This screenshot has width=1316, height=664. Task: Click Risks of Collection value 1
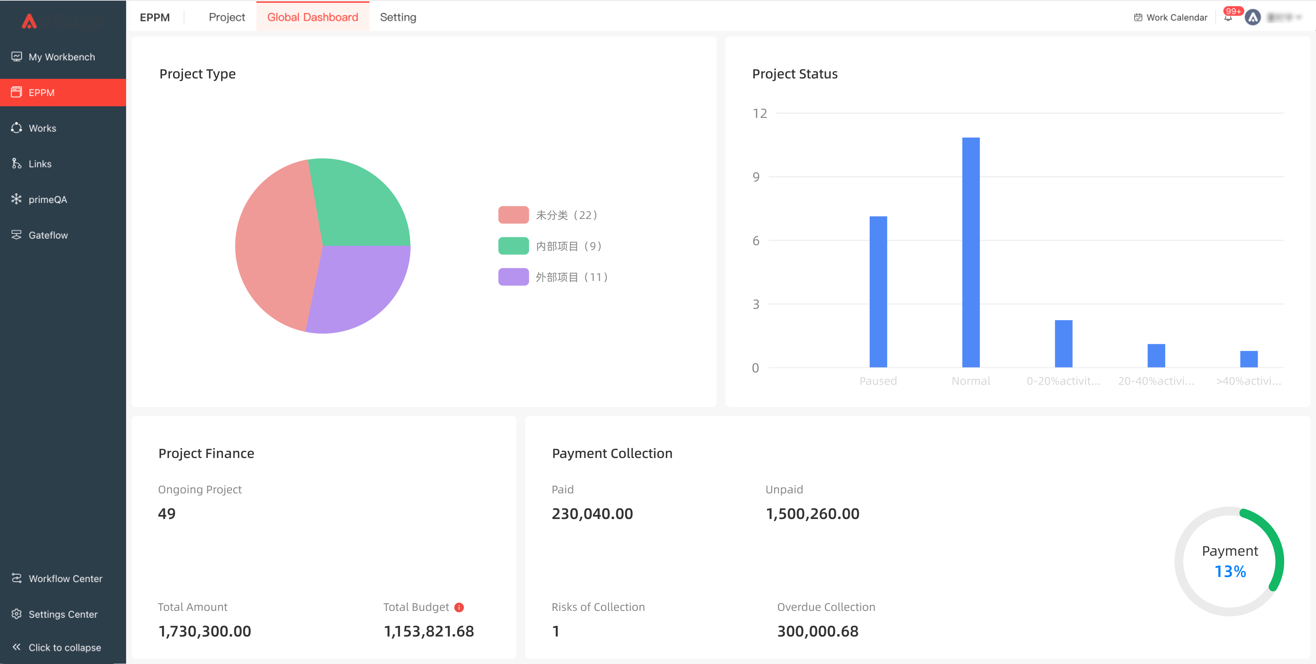[x=556, y=631]
